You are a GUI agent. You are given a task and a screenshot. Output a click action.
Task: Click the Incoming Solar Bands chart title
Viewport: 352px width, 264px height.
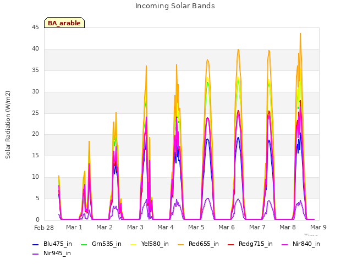click(175, 6)
